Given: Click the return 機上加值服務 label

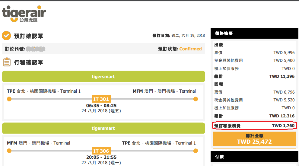Looking at the screenshot, I should (227, 108).
